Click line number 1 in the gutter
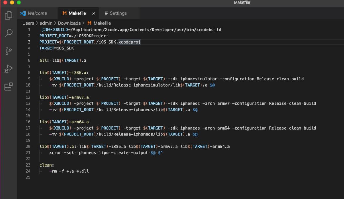The image size is (344, 199). tap(29, 30)
